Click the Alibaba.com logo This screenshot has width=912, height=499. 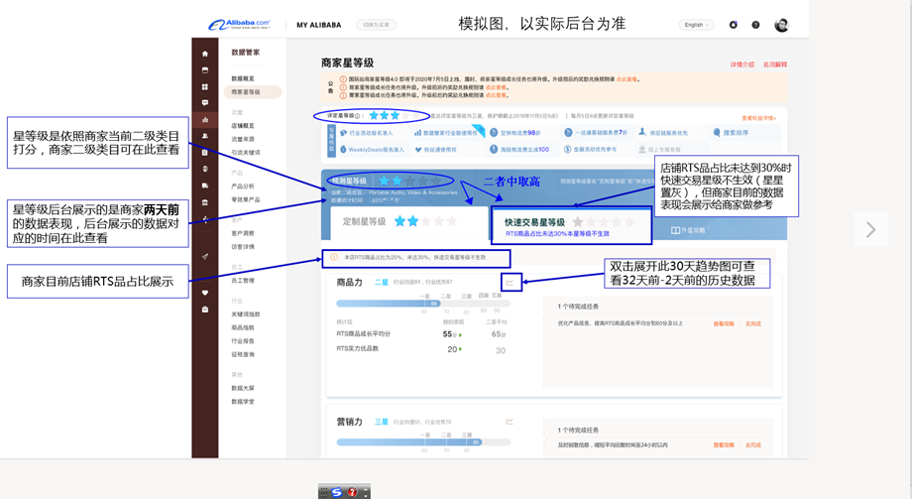pyautogui.click(x=239, y=25)
